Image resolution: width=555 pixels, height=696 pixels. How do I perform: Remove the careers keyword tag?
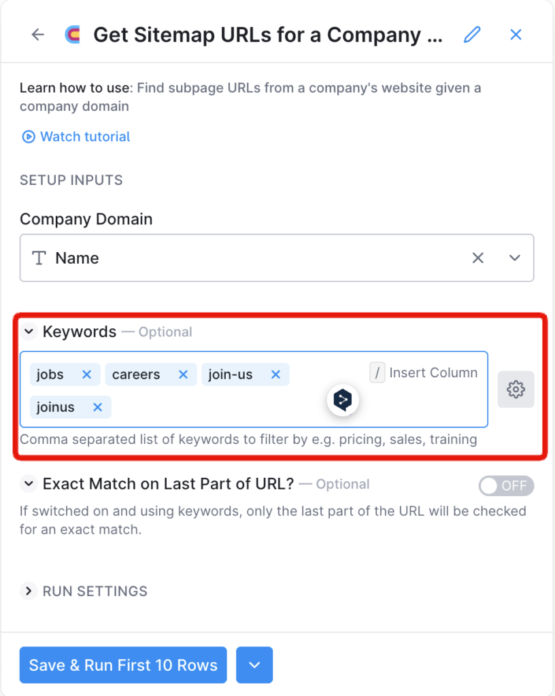183,375
